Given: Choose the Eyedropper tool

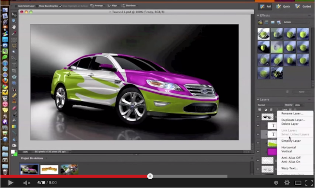Looking at the screenshot, I should point(14,33).
